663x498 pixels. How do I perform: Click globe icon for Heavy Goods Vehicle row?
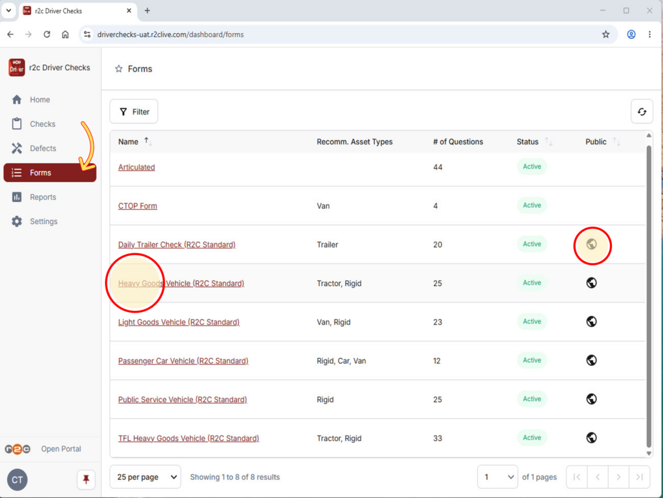pyautogui.click(x=592, y=283)
